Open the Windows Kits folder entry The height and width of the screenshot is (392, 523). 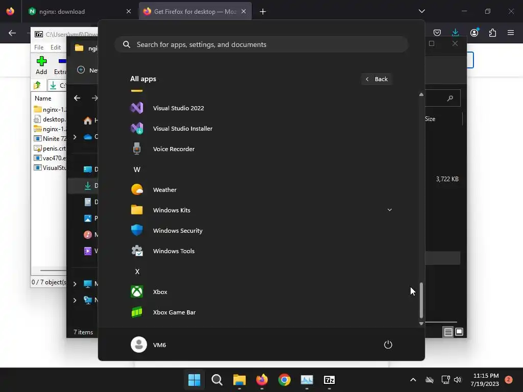261,210
